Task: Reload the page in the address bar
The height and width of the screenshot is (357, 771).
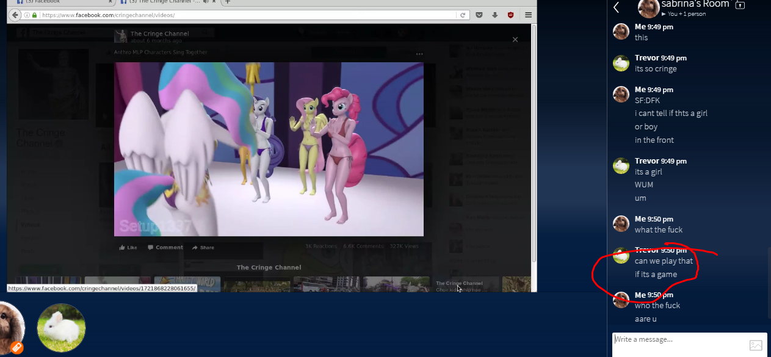Action: point(463,15)
